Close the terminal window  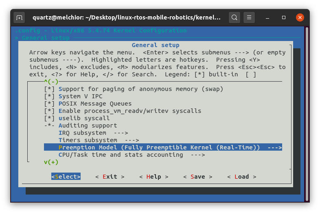[300, 17]
